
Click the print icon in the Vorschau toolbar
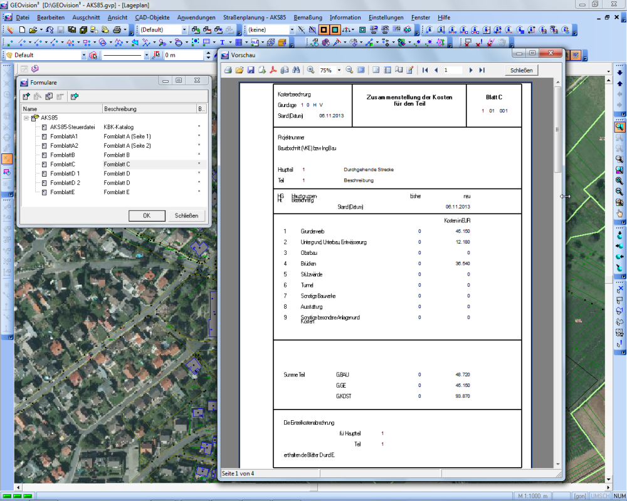[228, 70]
